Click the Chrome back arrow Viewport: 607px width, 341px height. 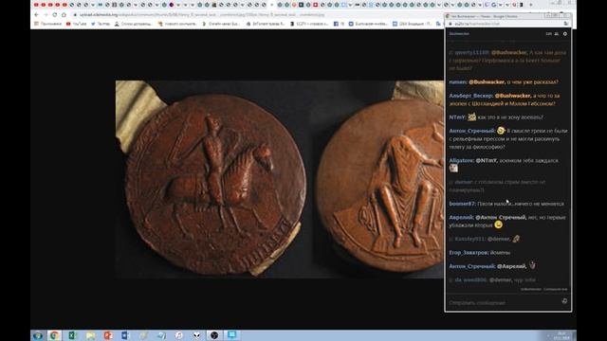tap(37, 15)
